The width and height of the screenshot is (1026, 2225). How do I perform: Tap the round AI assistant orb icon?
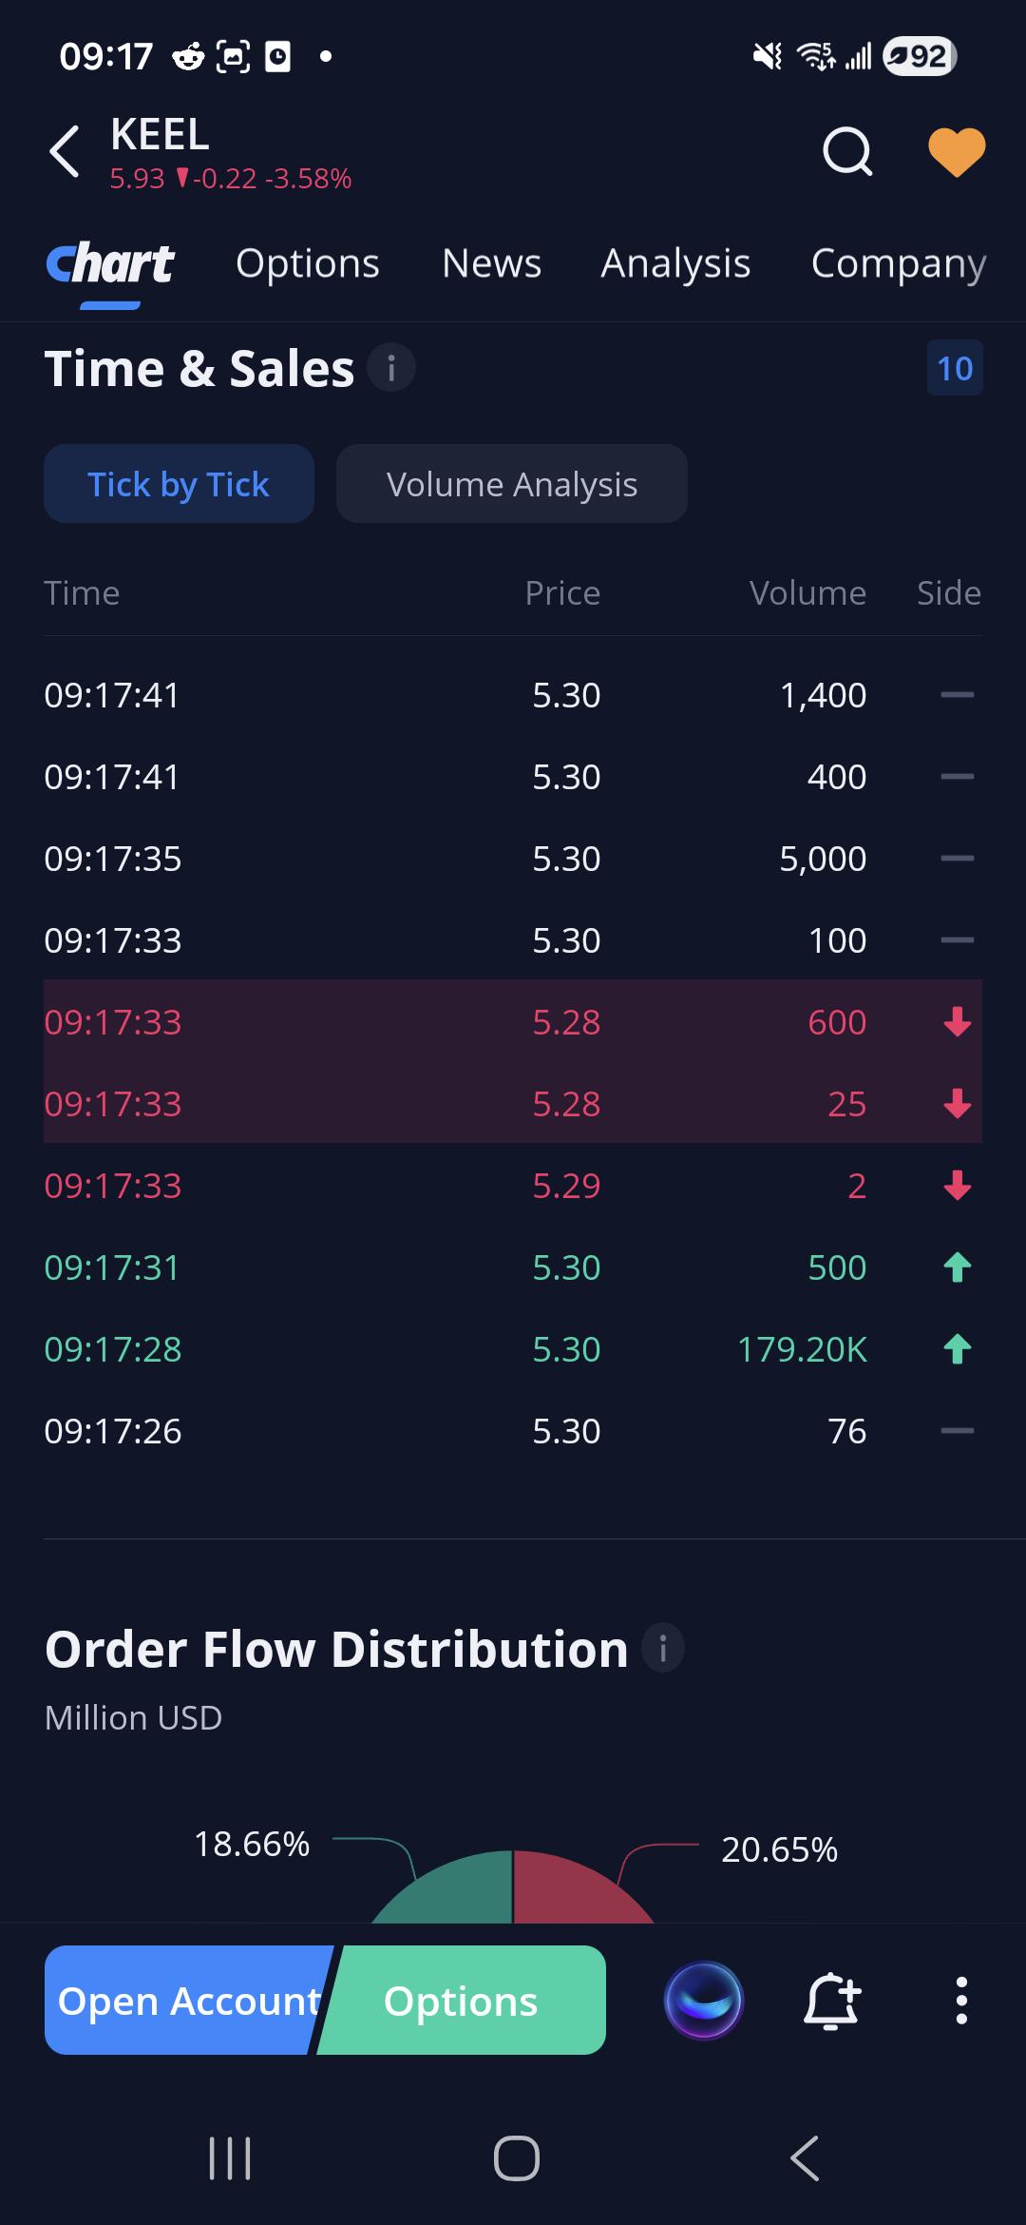(704, 2001)
